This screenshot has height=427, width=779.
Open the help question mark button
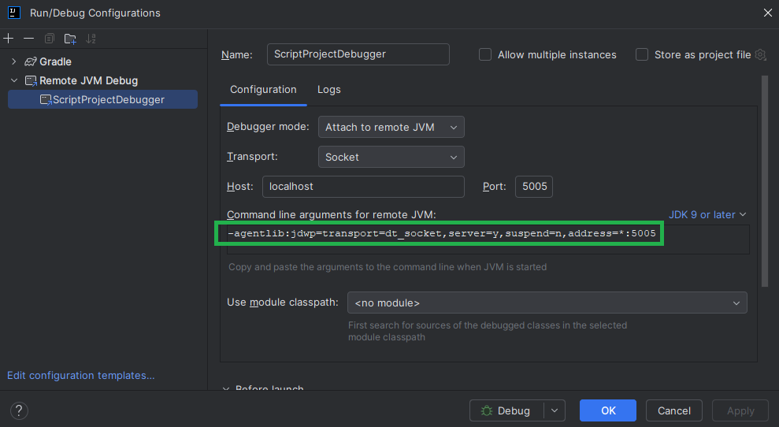click(19, 410)
